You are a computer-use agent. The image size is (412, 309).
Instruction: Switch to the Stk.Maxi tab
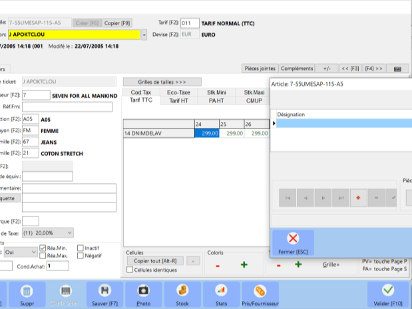(254, 93)
